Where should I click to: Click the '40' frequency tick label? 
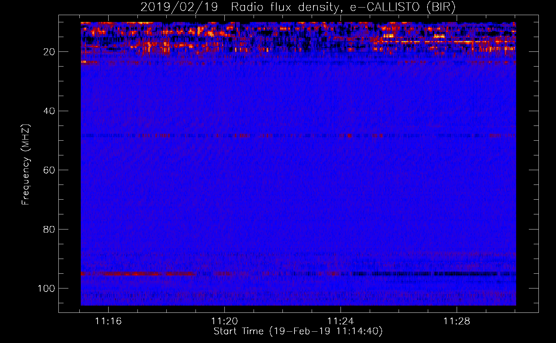tap(49, 111)
